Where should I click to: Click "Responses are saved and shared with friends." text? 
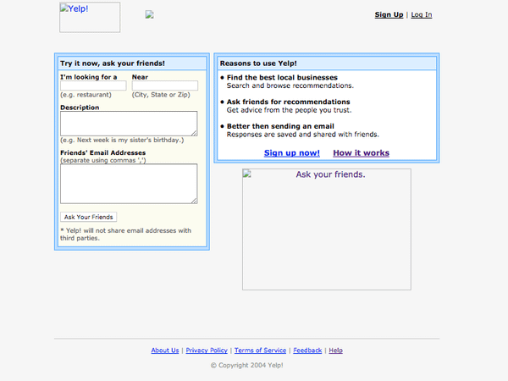tap(302, 134)
